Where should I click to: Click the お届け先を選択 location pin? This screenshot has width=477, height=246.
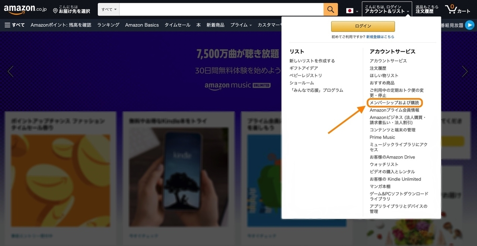(x=72, y=9)
